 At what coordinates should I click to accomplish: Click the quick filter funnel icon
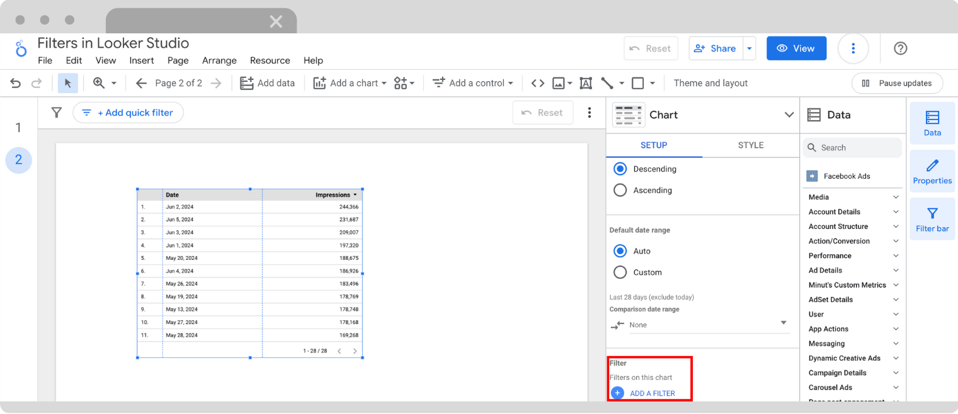point(56,112)
